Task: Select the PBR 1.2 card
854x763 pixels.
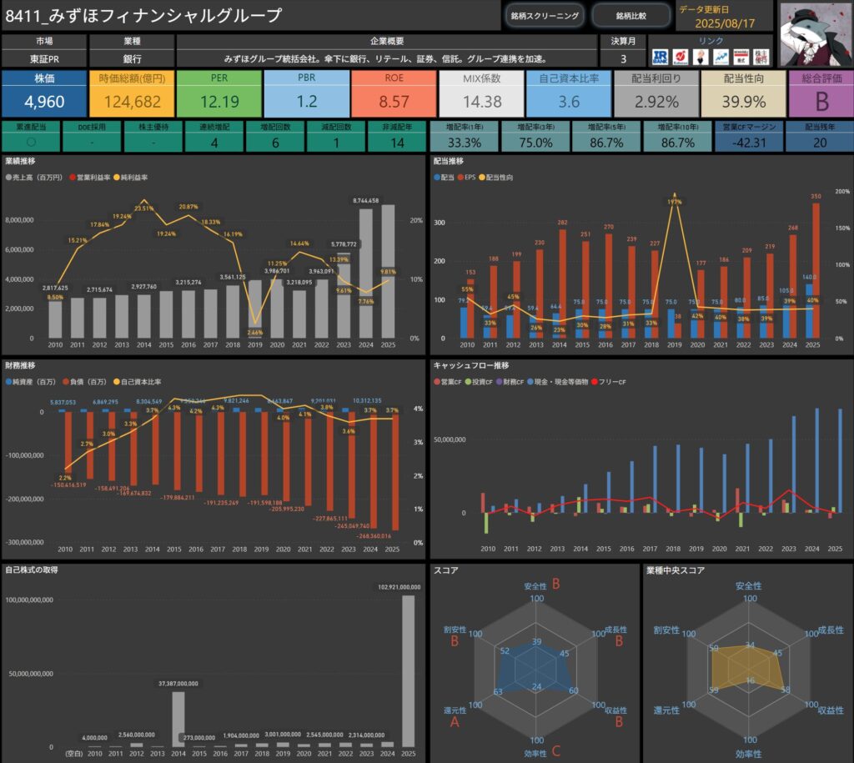Action: point(307,93)
